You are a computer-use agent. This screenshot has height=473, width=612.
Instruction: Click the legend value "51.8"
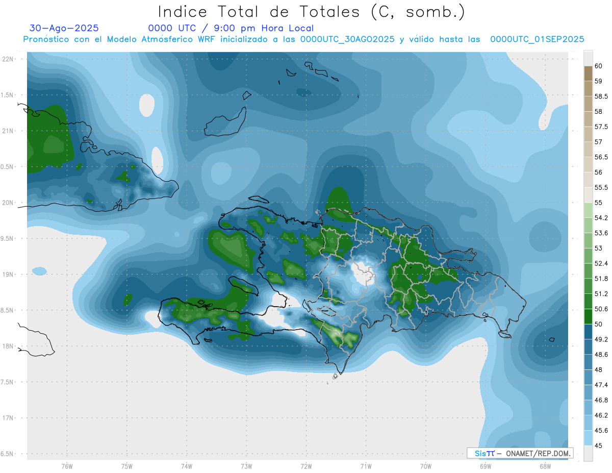click(601, 279)
